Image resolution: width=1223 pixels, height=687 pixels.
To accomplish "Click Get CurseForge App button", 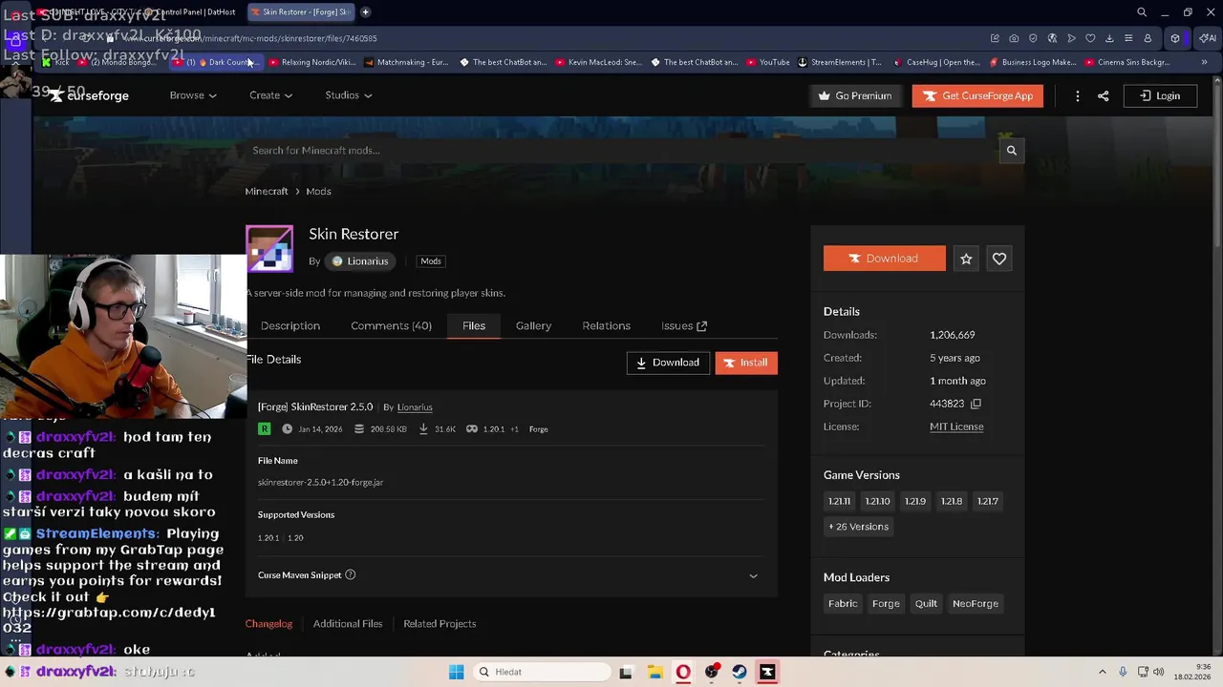I will [977, 95].
